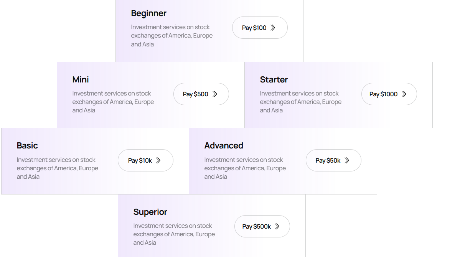Click the double-chevron icon beside Pay $500k
Screen dimensions: 465x257
[x=277, y=226]
